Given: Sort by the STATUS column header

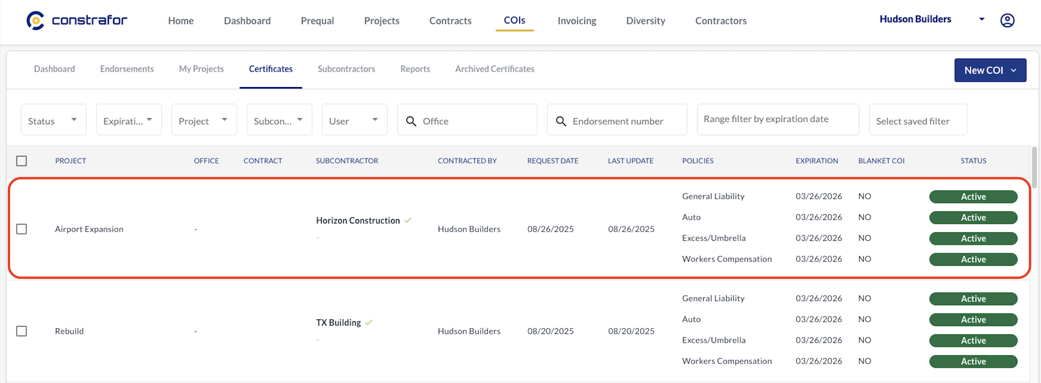Looking at the screenshot, I should (x=973, y=161).
